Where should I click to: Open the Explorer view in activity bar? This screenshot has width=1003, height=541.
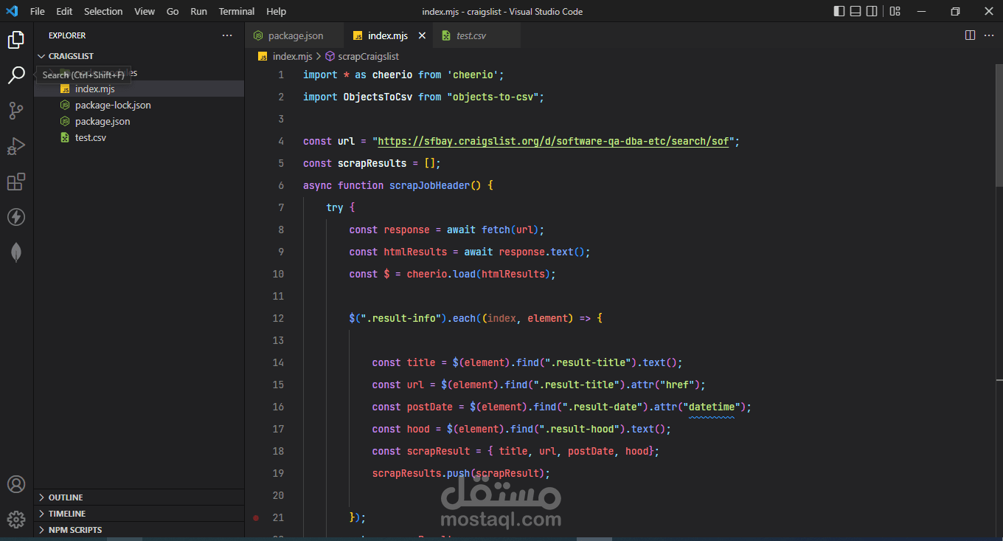coord(16,40)
